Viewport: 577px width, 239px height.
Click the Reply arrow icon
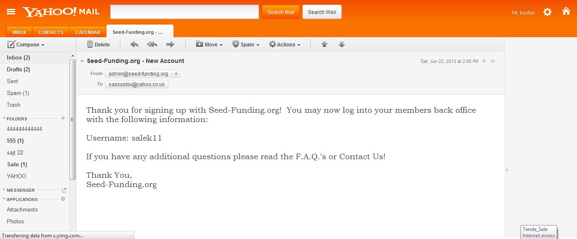(134, 44)
